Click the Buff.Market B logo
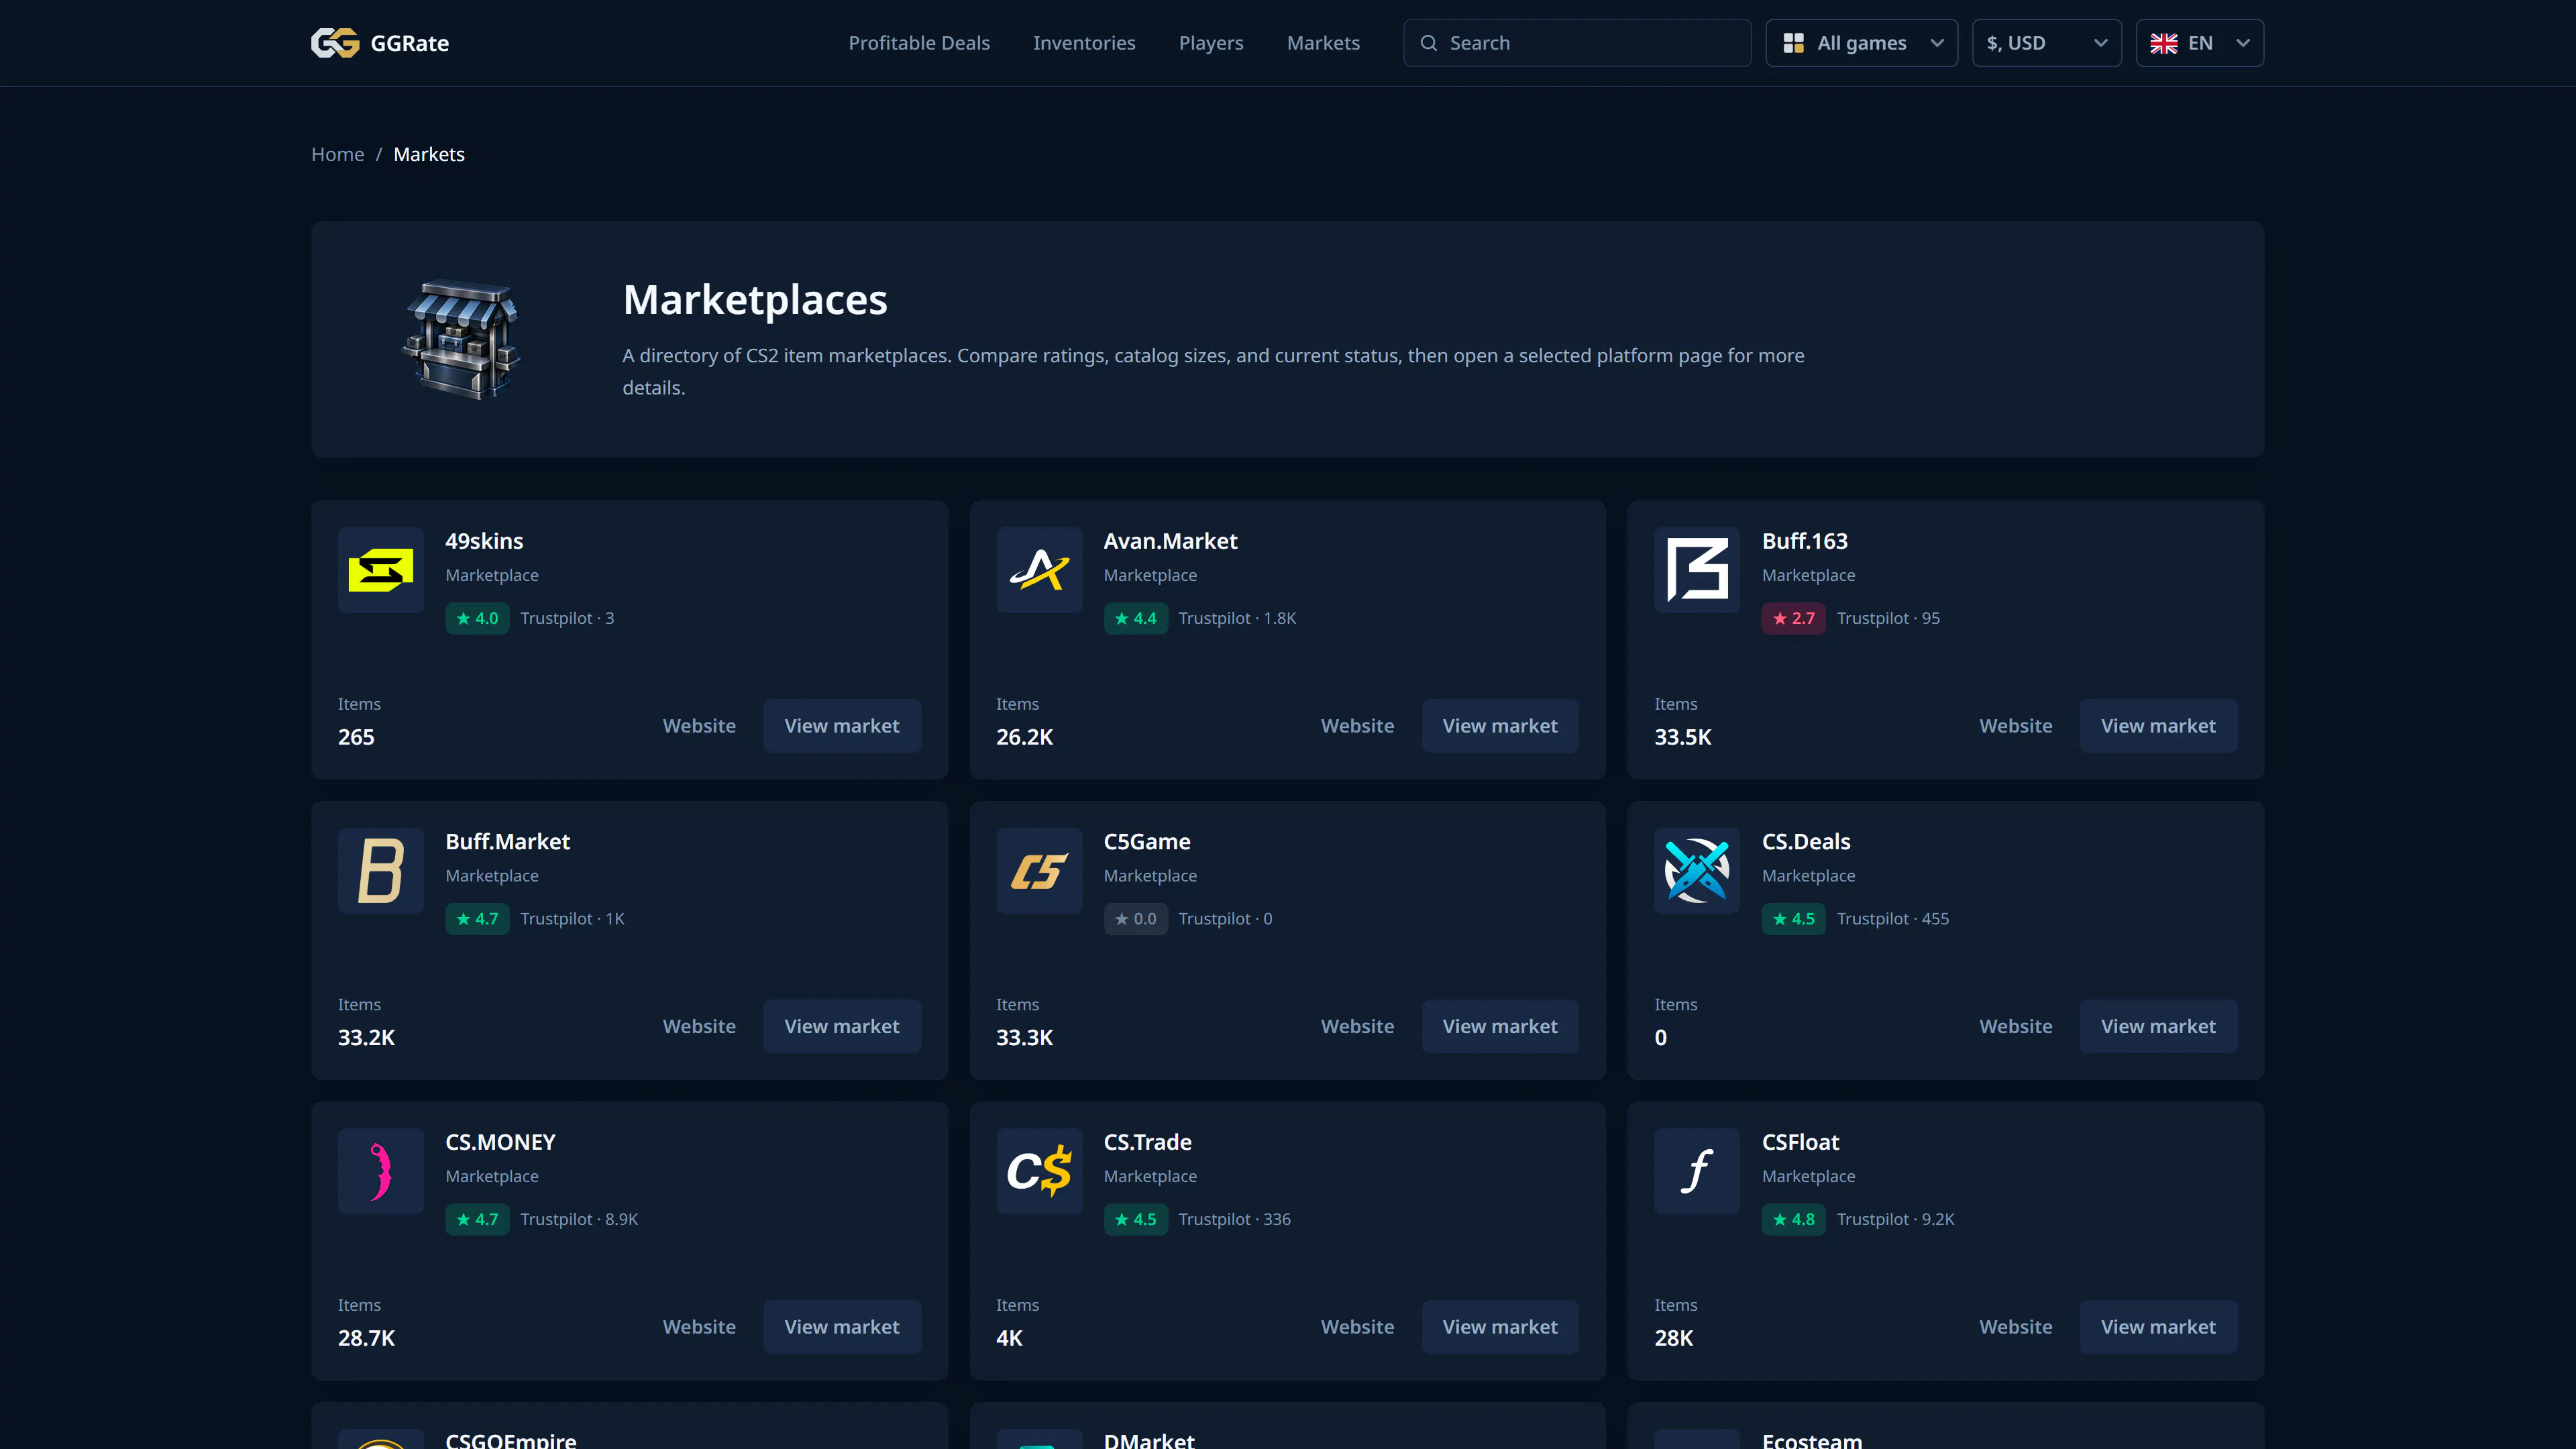This screenshot has height=1449, width=2576. [x=381, y=870]
